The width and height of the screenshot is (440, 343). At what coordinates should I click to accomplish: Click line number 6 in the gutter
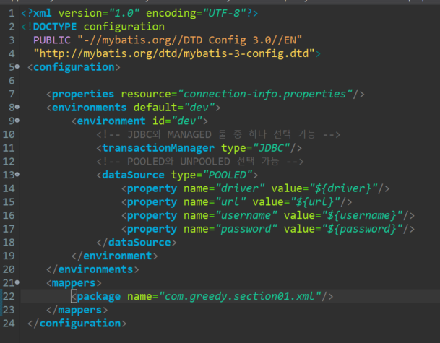pyautogui.click(x=12, y=80)
